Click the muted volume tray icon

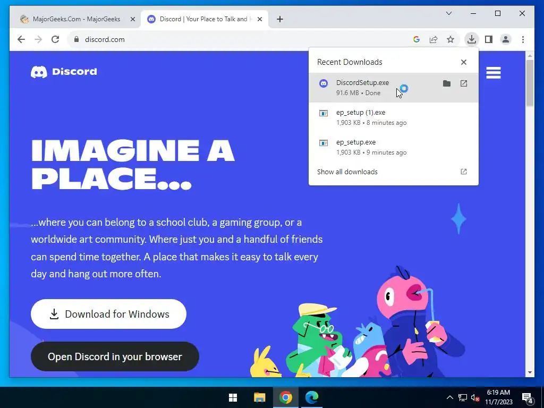point(475,397)
